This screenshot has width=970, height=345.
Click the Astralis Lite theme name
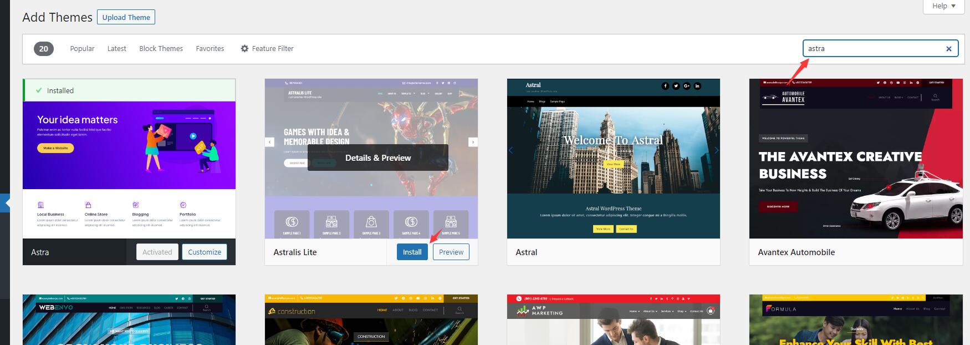295,252
